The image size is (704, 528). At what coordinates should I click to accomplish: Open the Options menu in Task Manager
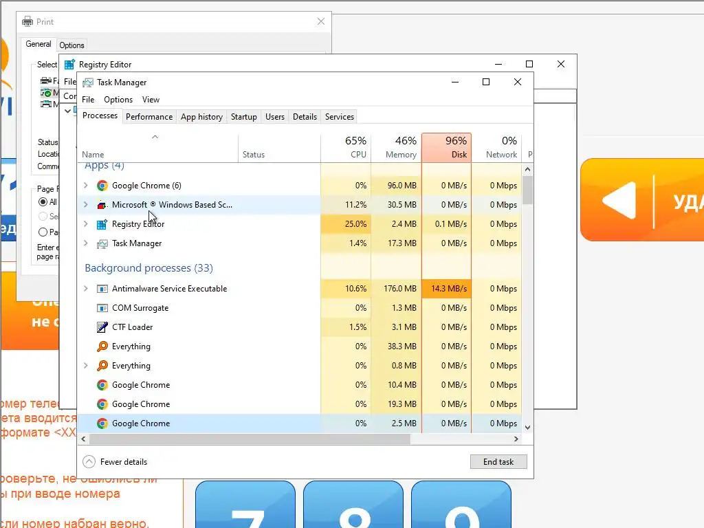click(x=118, y=100)
